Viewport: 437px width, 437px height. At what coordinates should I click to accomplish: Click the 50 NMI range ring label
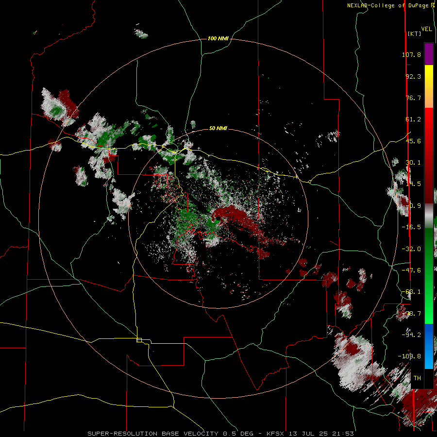point(218,129)
